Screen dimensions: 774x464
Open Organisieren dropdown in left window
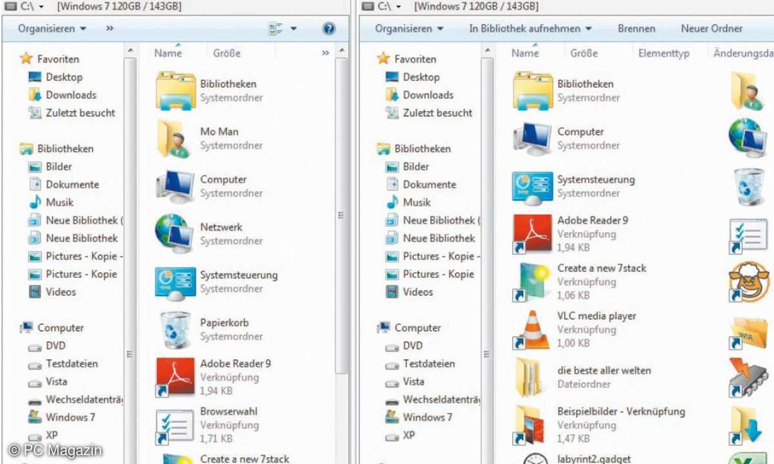coord(52,28)
